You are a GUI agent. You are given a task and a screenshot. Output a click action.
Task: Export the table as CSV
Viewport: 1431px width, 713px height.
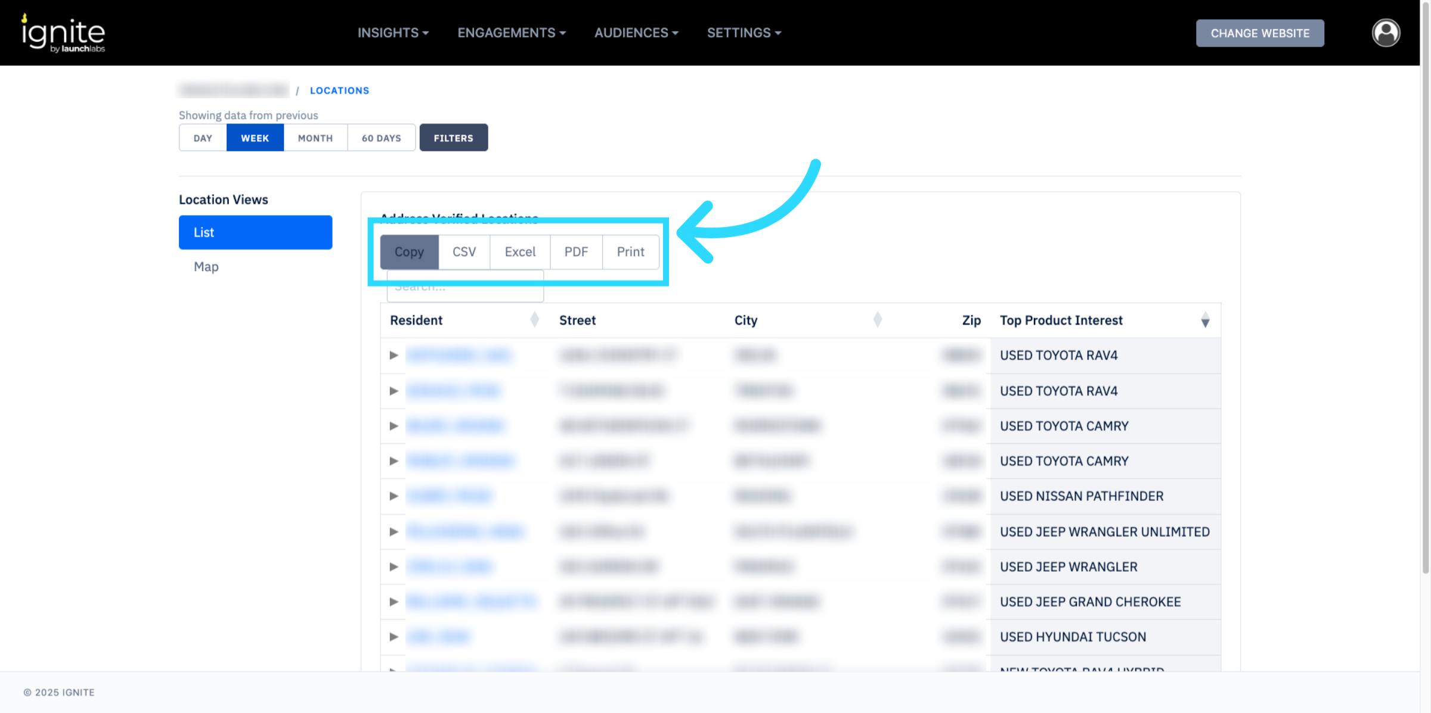(x=464, y=251)
